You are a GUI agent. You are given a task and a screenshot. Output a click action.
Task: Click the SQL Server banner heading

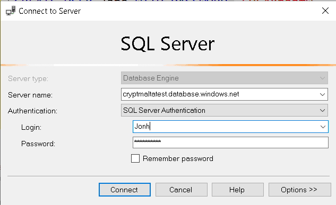pos(168,44)
